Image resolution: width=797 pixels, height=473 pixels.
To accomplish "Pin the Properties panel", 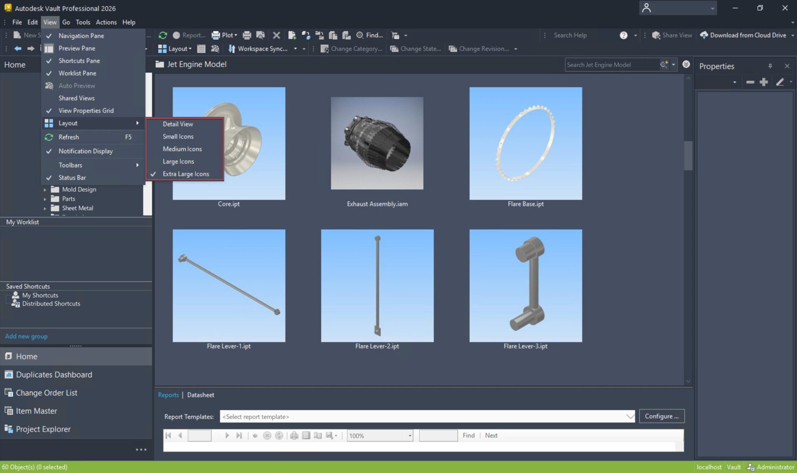I will click(x=771, y=66).
